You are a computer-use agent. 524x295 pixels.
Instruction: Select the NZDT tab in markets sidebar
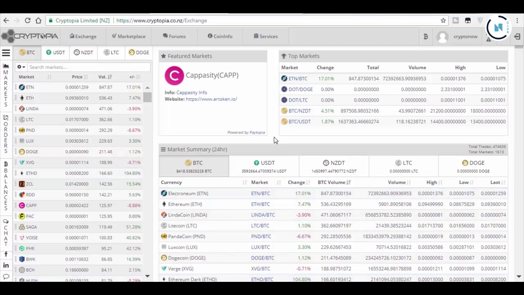coord(83,52)
